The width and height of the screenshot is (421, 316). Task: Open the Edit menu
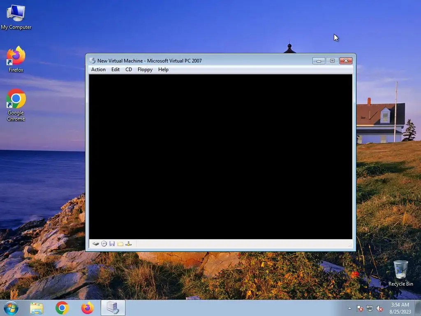click(x=116, y=70)
